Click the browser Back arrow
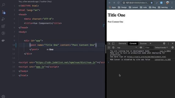This screenshot has width=175, height=98. point(110,3)
